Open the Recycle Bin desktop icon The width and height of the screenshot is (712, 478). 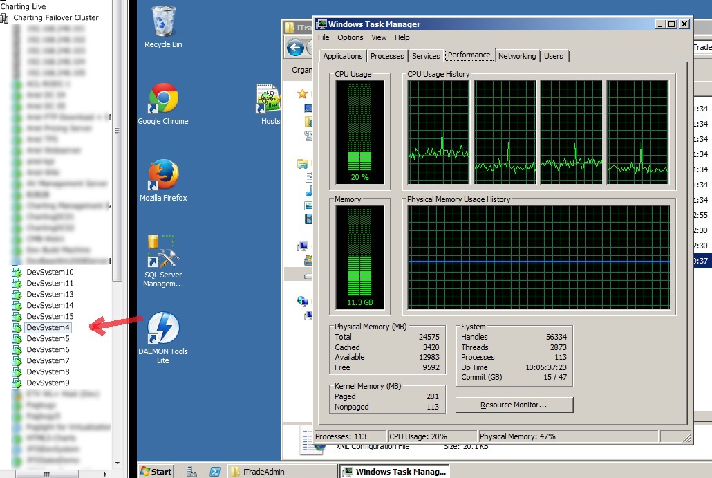click(x=163, y=27)
